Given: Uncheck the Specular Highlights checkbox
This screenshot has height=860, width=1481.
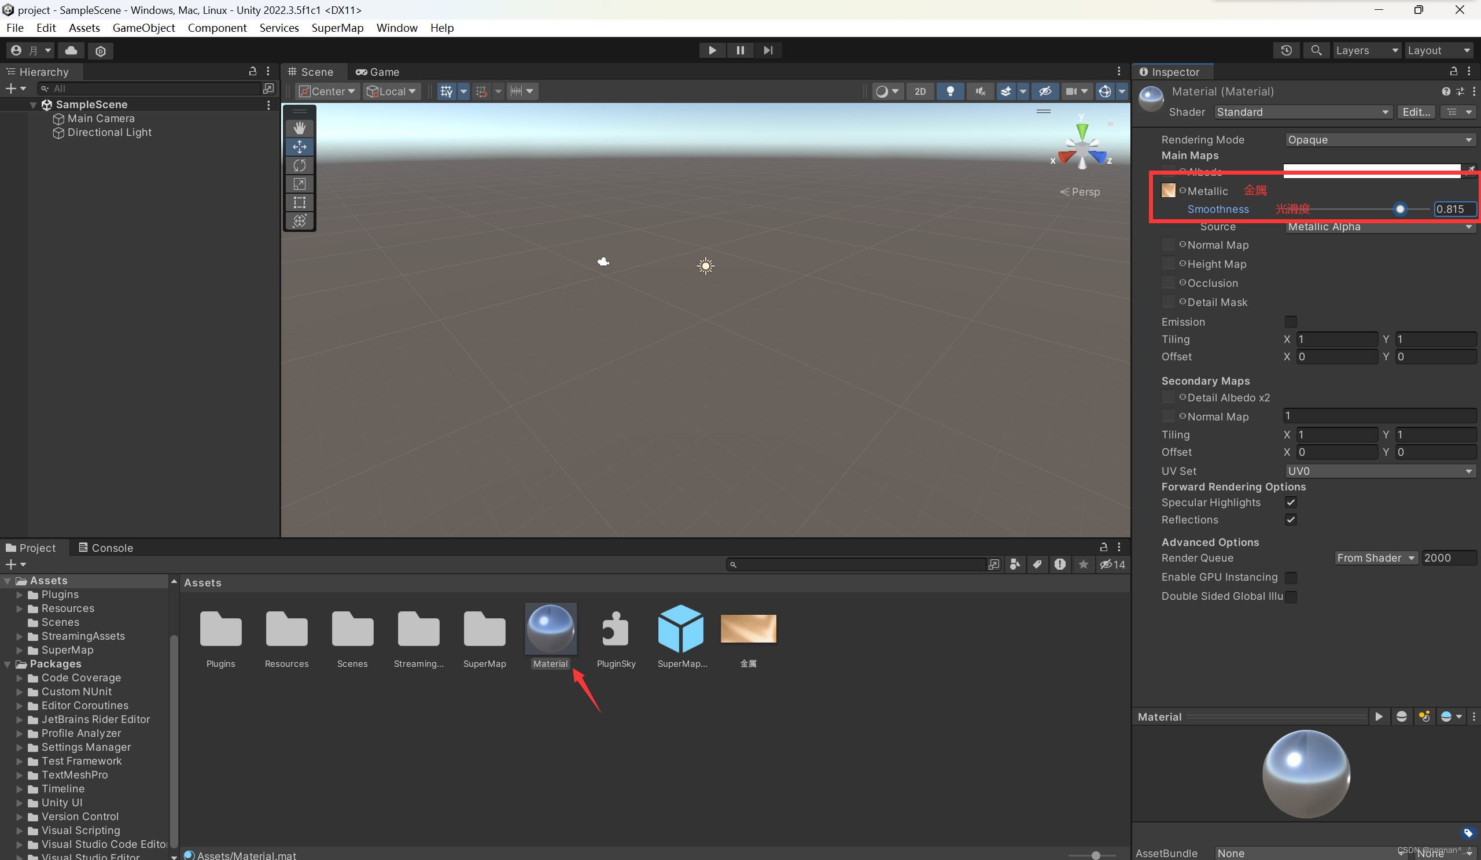Looking at the screenshot, I should point(1291,502).
